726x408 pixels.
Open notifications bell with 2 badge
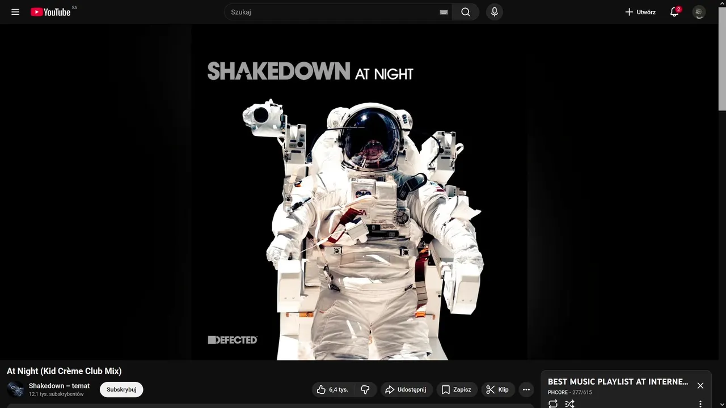(674, 12)
